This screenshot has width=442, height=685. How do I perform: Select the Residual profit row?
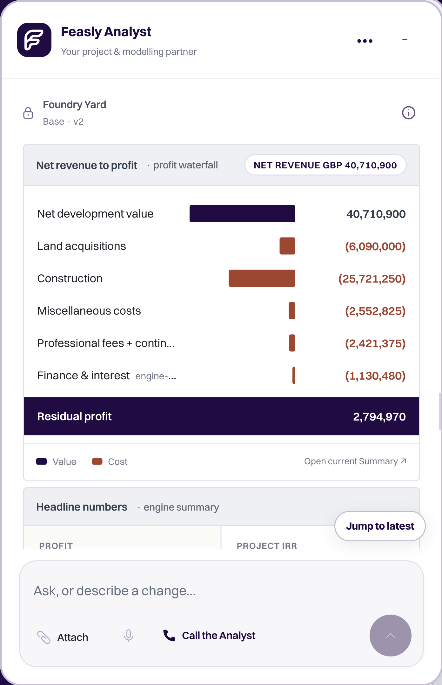pyautogui.click(x=222, y=416)
